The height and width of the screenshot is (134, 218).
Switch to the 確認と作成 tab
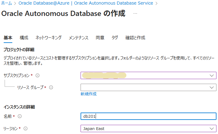click(x=135, y=38)
